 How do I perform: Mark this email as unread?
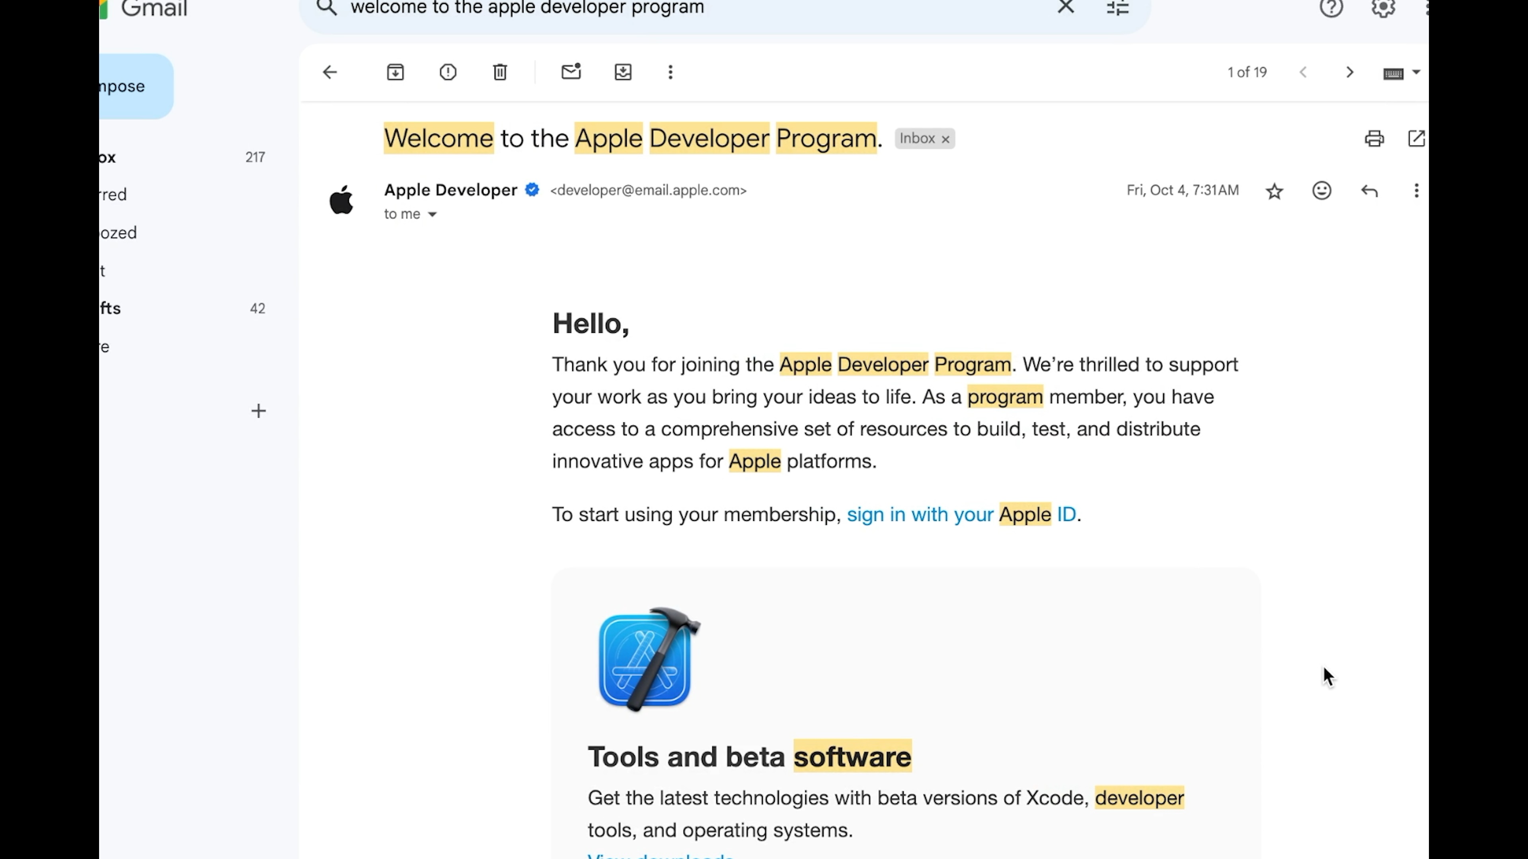[571, 72]
